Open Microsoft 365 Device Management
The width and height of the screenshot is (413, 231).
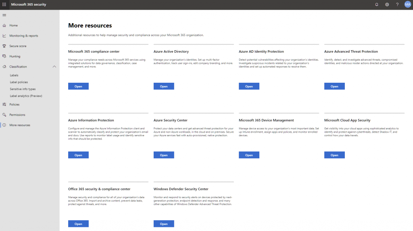coord(249,155)
